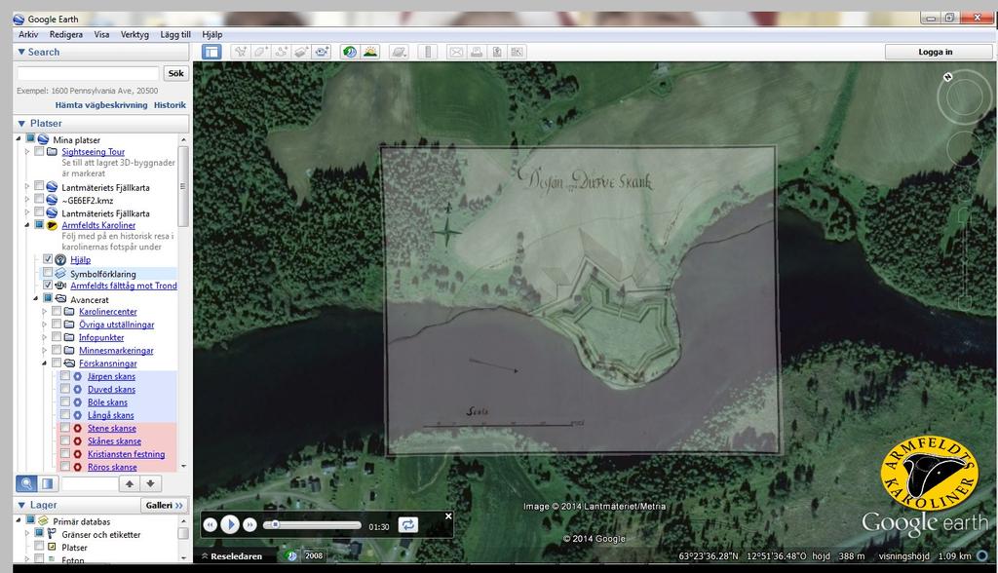Check the Platser layer checkbox
Viewport: 998px width, 573px height.
39,547
